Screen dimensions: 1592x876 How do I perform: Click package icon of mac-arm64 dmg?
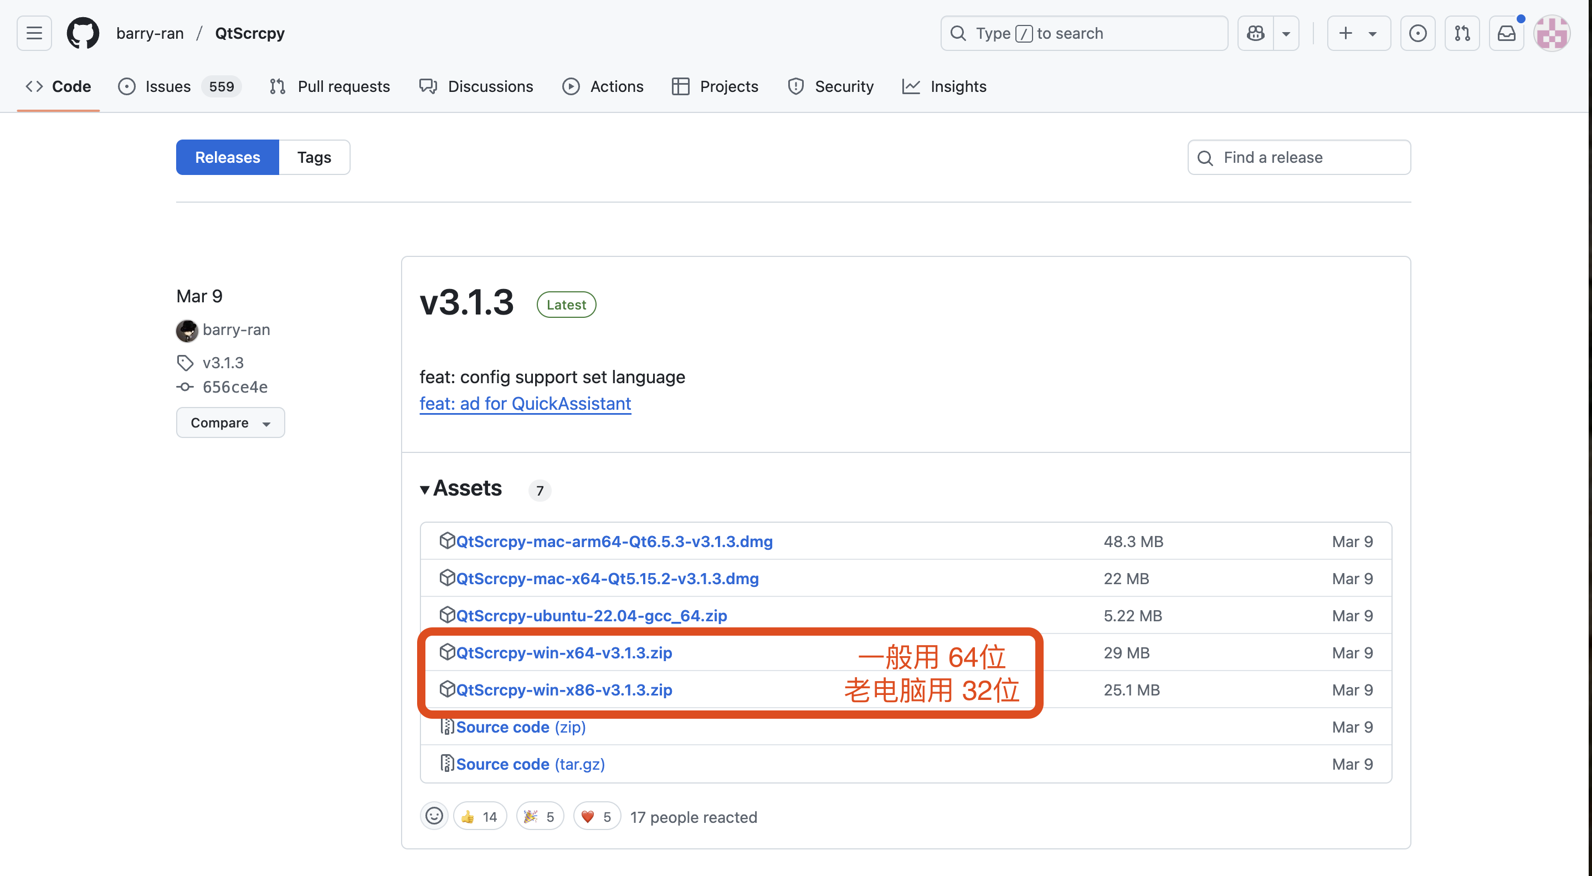coord(447,540)
